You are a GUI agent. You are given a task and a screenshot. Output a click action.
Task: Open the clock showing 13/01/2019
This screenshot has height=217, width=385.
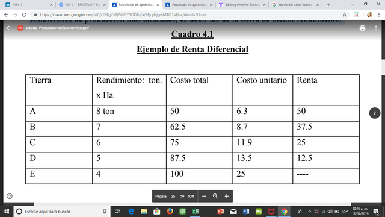click(x=360, y=212)
